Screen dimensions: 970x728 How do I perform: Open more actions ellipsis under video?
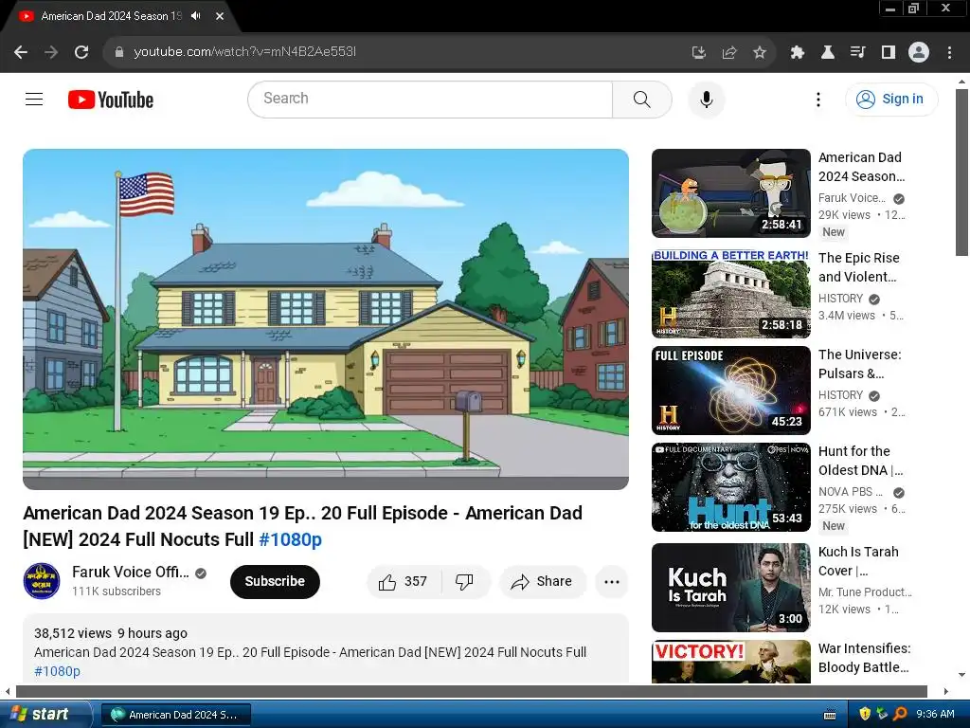click(612, 582)
